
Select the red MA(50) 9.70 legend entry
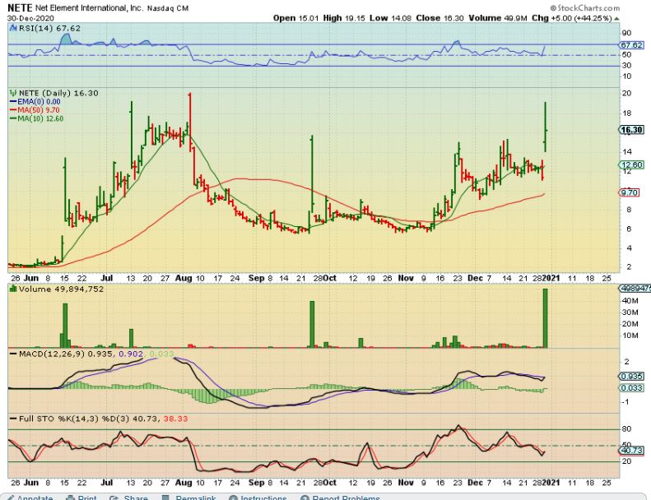[x=33, y=110]
